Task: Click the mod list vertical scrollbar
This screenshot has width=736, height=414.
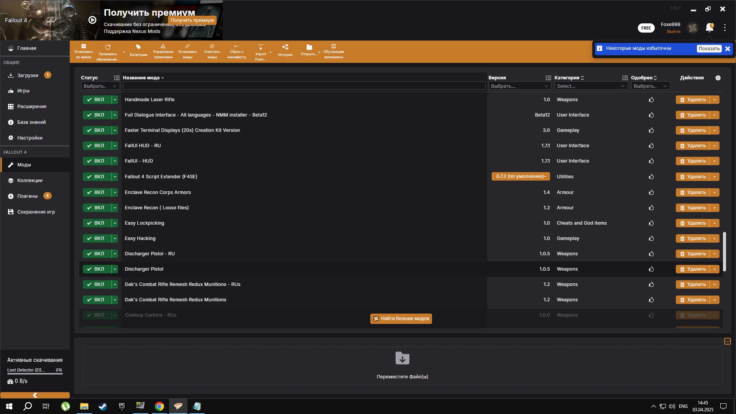Action: [x=724, y=251]
